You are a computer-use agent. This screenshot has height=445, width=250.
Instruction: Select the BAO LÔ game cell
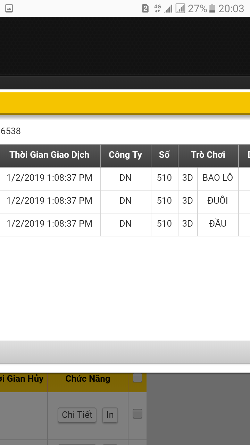(218, 178)
